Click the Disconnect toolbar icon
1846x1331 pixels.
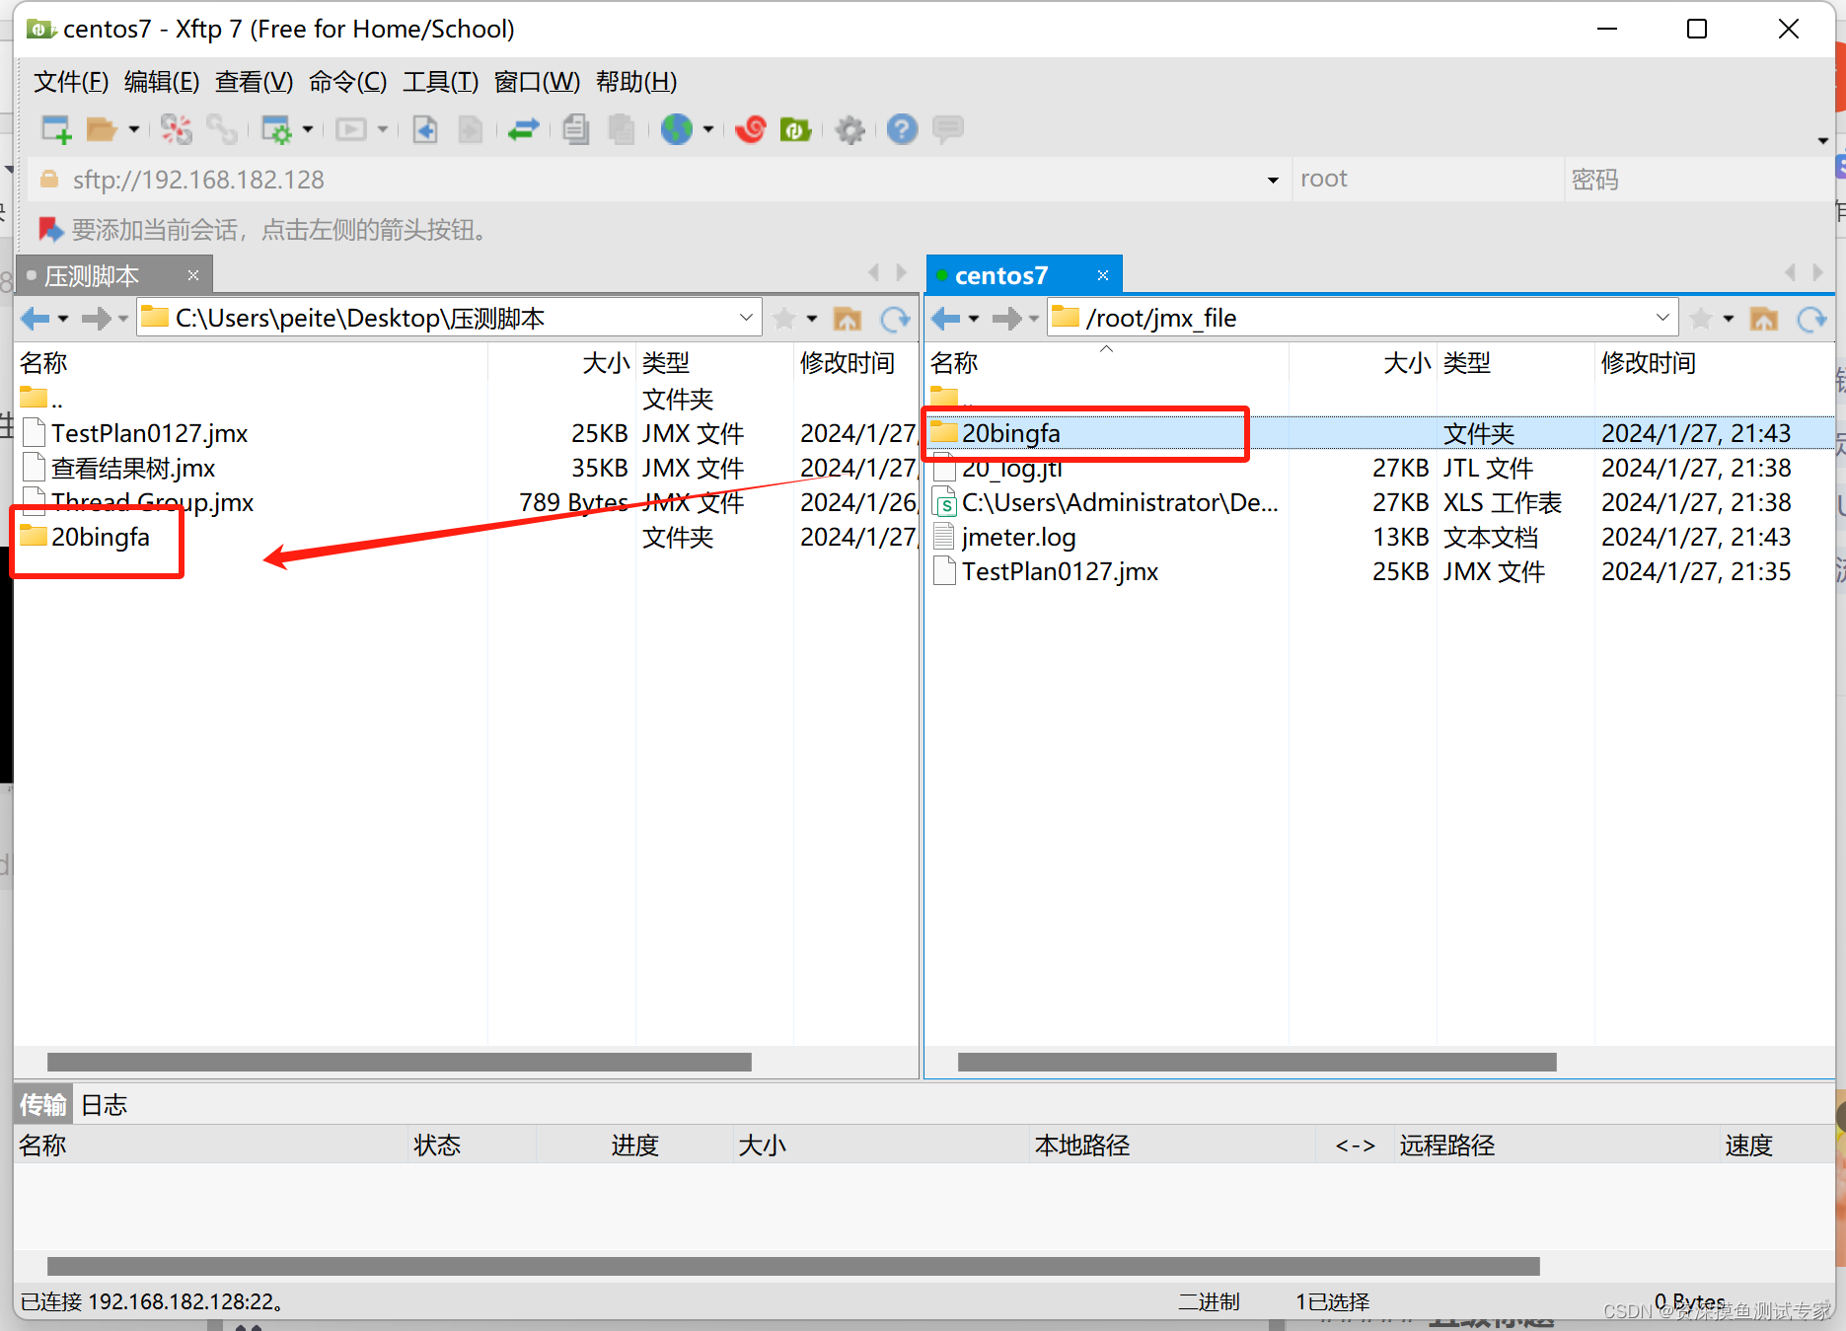click(176, 129)
